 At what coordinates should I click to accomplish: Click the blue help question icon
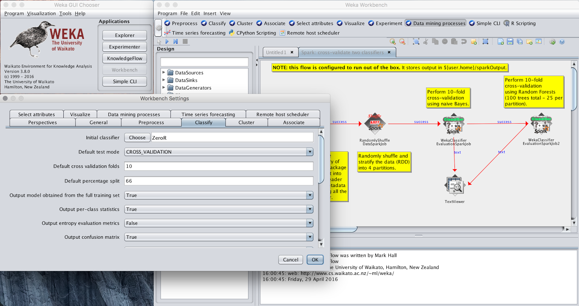[x=562, y=42]
